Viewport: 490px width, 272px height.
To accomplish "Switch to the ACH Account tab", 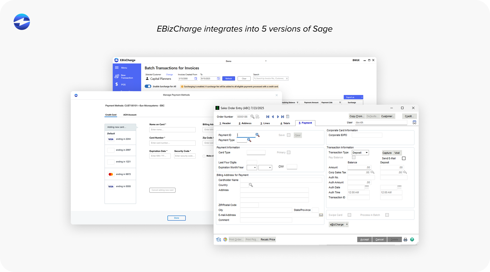I will click(130, 115).
